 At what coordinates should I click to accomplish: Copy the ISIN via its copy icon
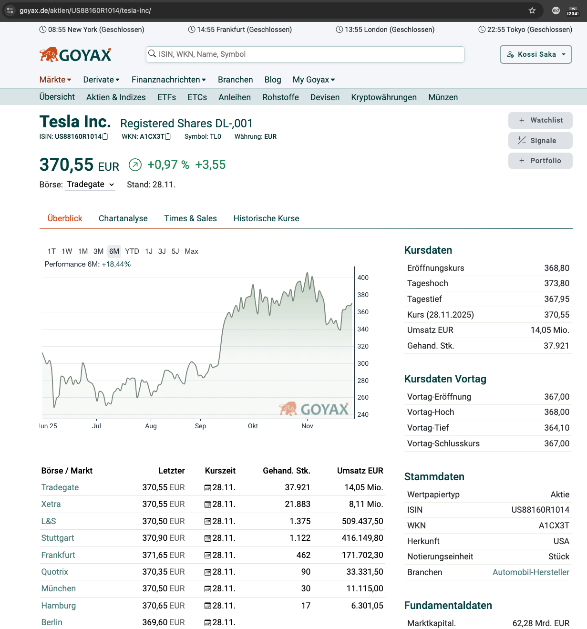click(104, 136)
